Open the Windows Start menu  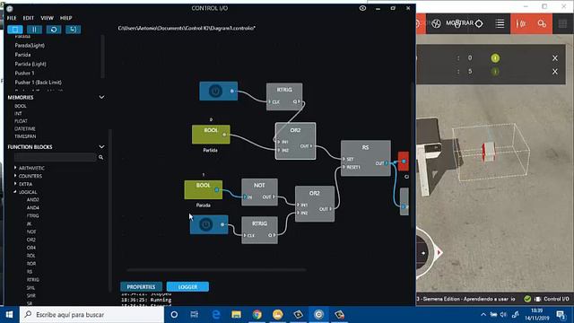click(10, 315)
